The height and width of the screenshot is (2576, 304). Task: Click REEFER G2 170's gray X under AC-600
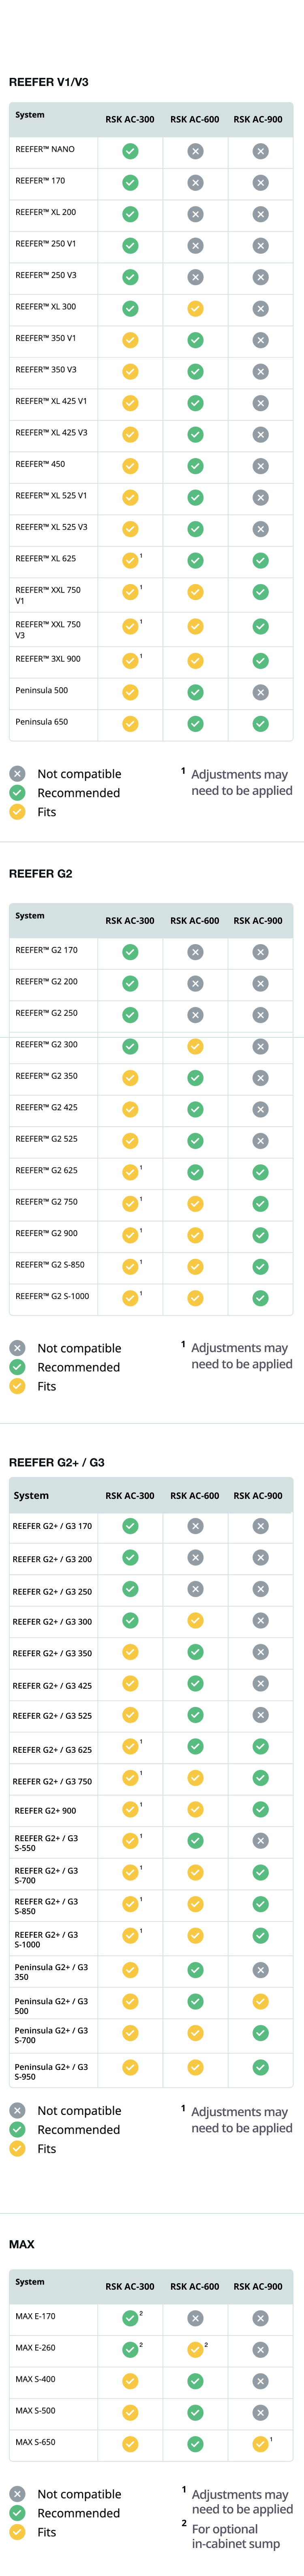pos(195,952)
